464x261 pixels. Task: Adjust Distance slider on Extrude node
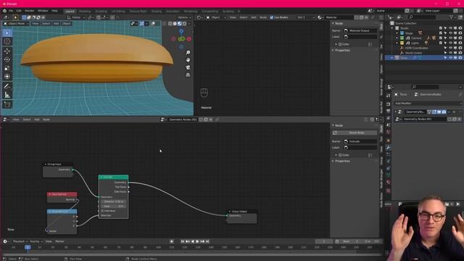pos(113,202)
